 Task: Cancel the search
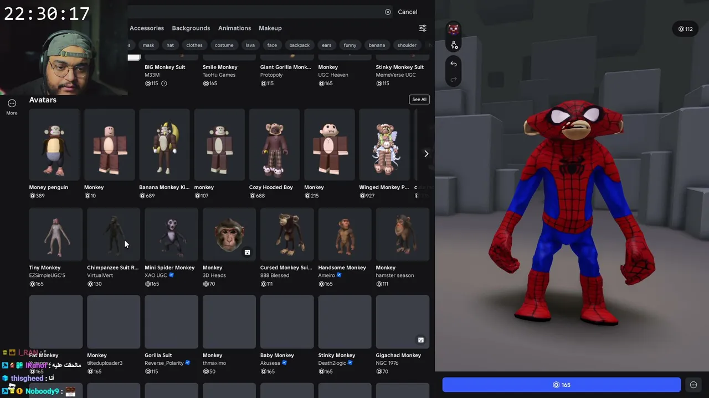pos(407,12)
